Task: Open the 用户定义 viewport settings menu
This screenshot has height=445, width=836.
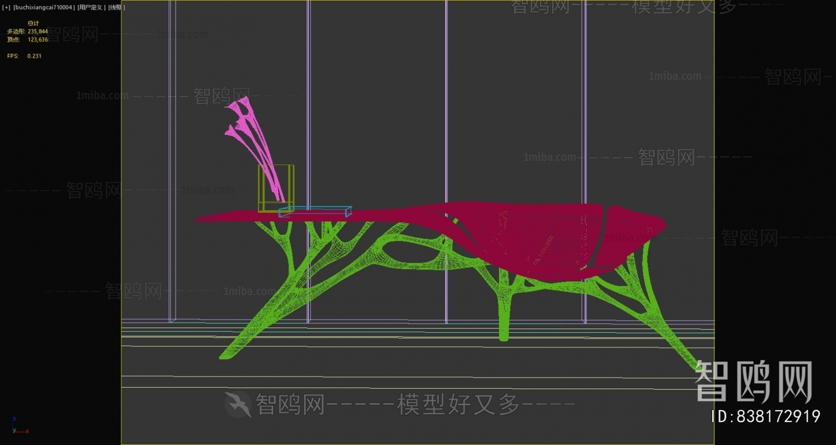Action: (x=91, y=7)
